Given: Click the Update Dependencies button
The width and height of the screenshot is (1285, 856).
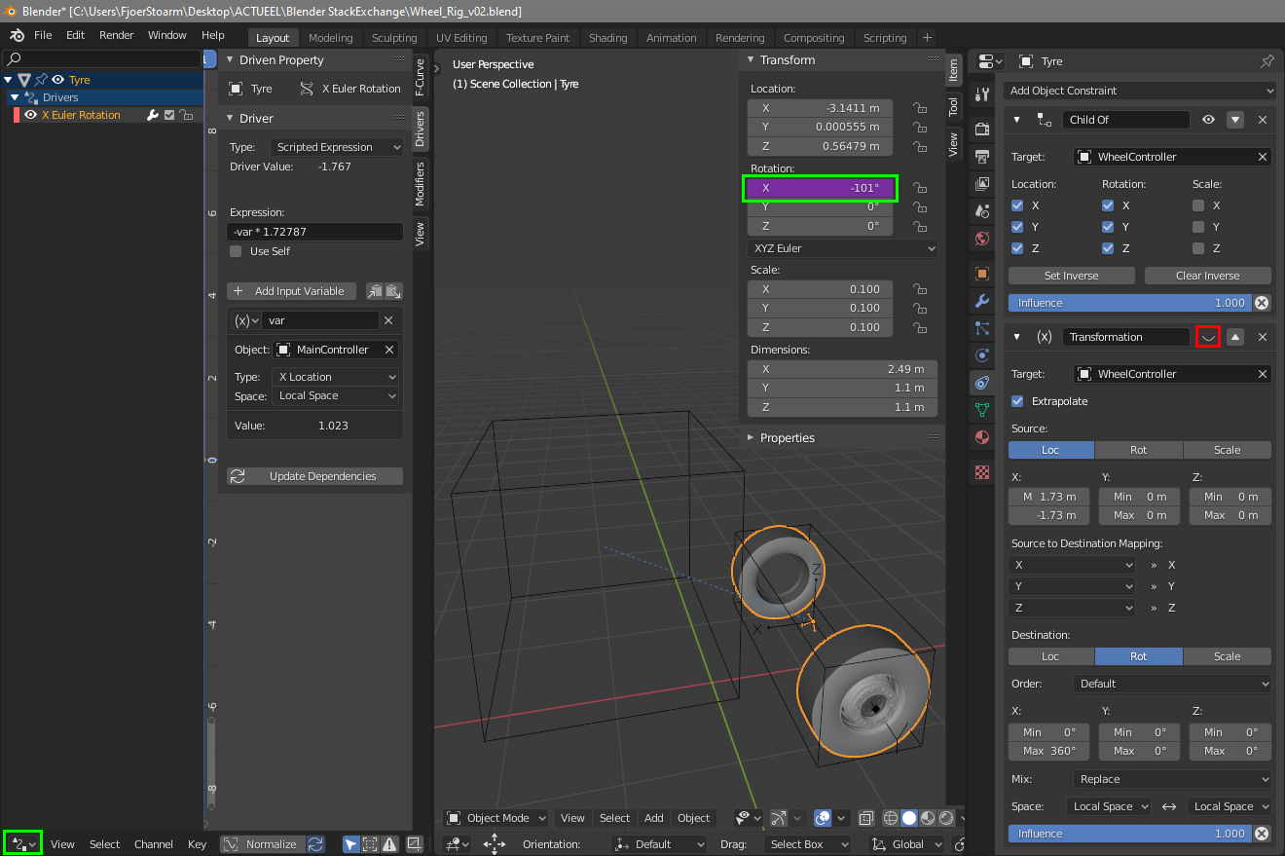Looking at the screenshot, I should 315,476.
